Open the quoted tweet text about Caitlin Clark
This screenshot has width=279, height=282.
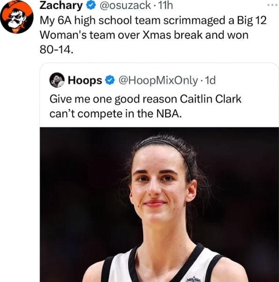(146, 106)
